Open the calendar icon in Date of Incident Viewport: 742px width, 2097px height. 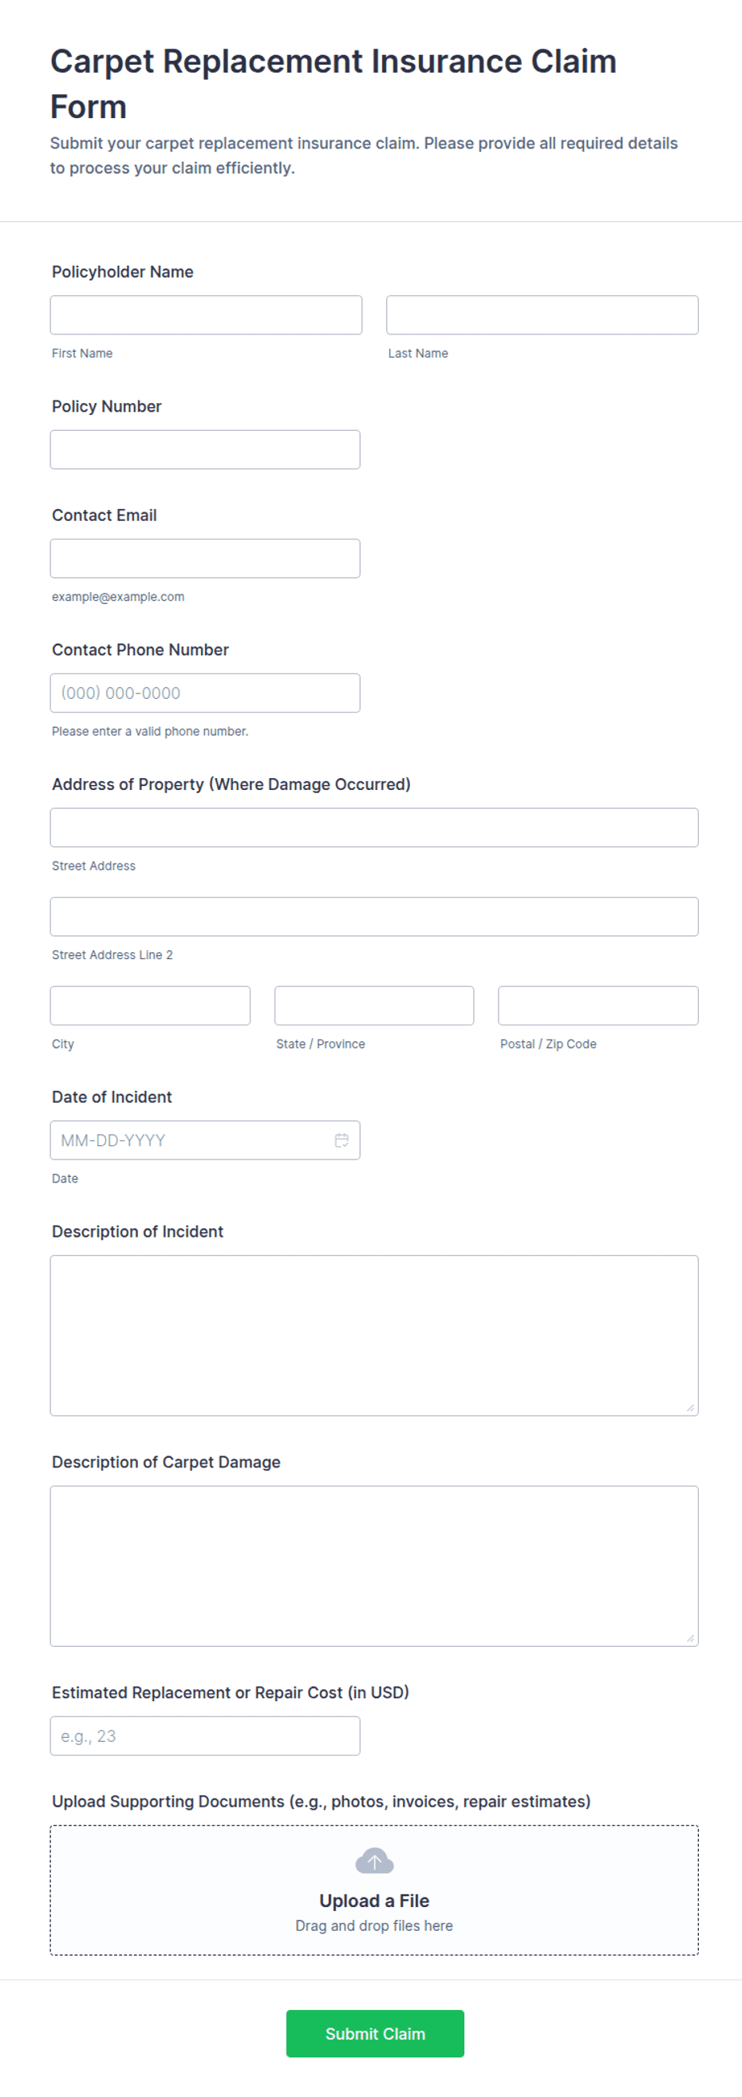[x=341, y=1139]
